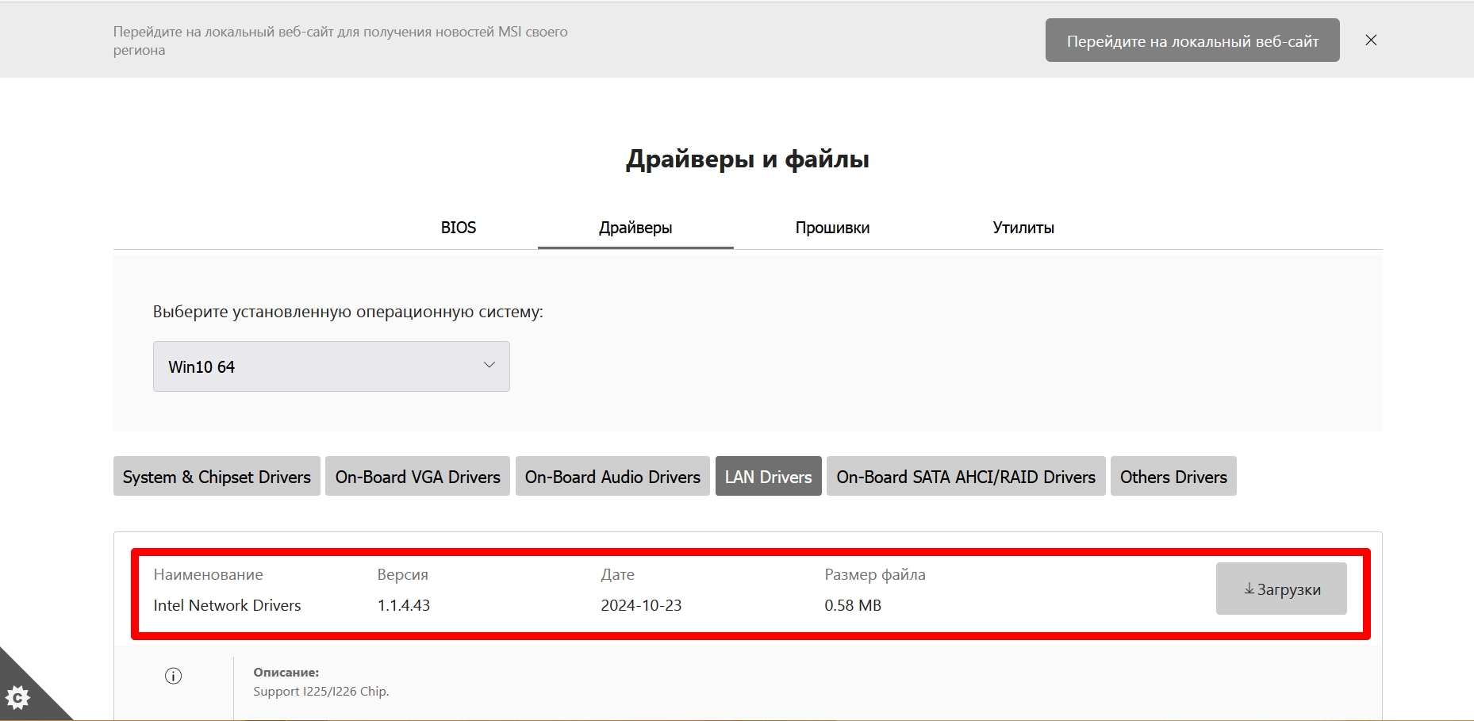Click the Описание label
Viewport: 1474px width, 721px height.
coord(286,673)
